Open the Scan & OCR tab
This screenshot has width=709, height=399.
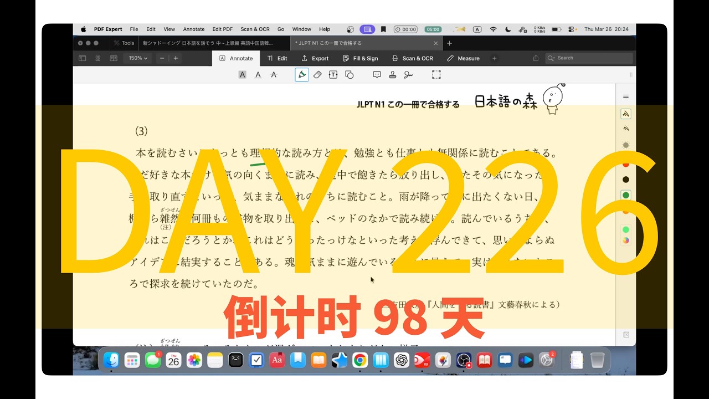[413, 58]
